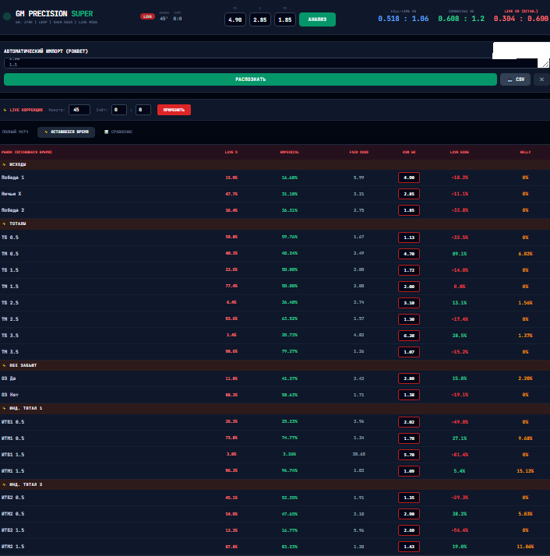Click the lightning icon beside LIVE КОРРЕКЦИЯ
550x556 pixels.
coord(5,110)
